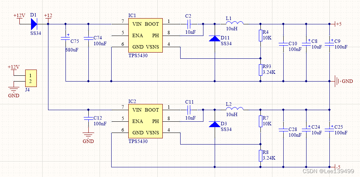Viewport: 360px width, 177px height.
Task: Select the ground symbol below C12
Action: (x=88, y=134)
